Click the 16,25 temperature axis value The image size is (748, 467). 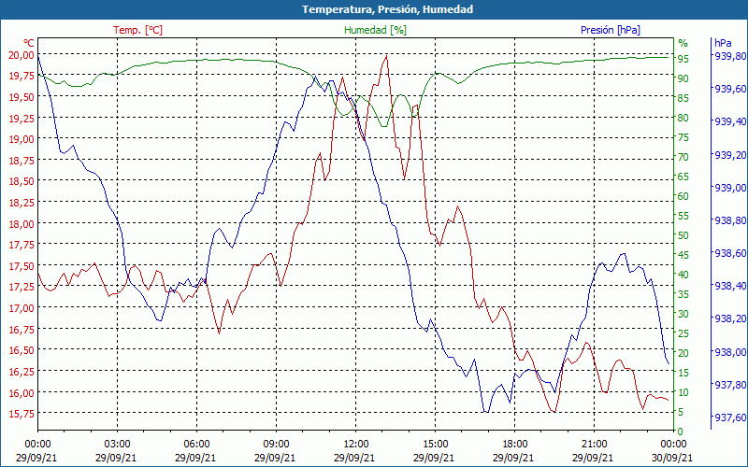[x=21, y=372]
